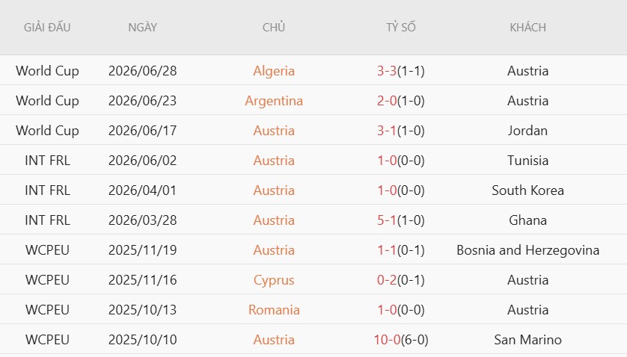Click the San Marino away team
627x357 pixels.
[527, 340]
